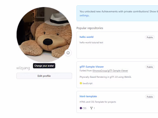The image size is (158, 118).
Task: Open the glTF-Sample-Viewer repository link
Action: pyautogui.click(x=92, y=67)
